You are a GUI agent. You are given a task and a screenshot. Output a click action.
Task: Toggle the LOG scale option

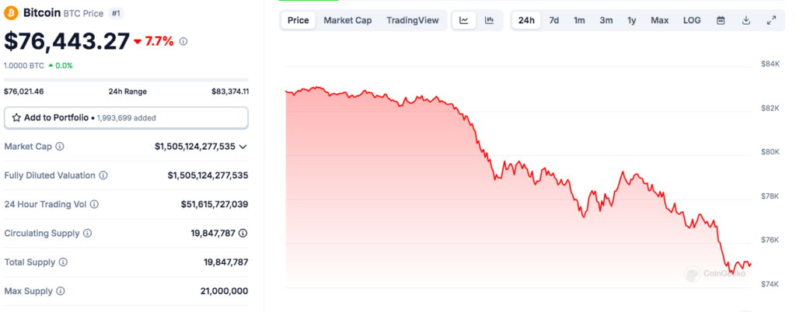tap(692, 20)
